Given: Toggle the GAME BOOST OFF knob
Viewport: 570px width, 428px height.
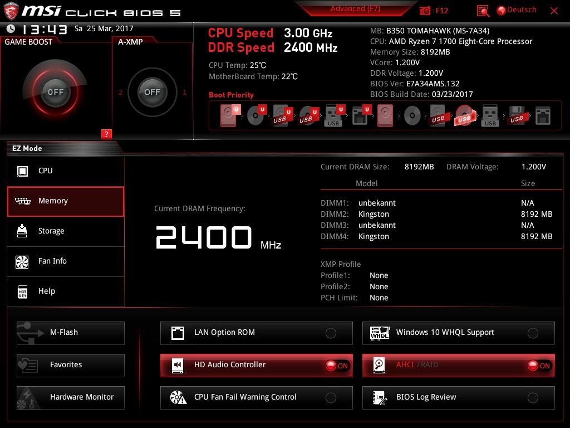Looking at the screenshot, I should pos(55,92).
